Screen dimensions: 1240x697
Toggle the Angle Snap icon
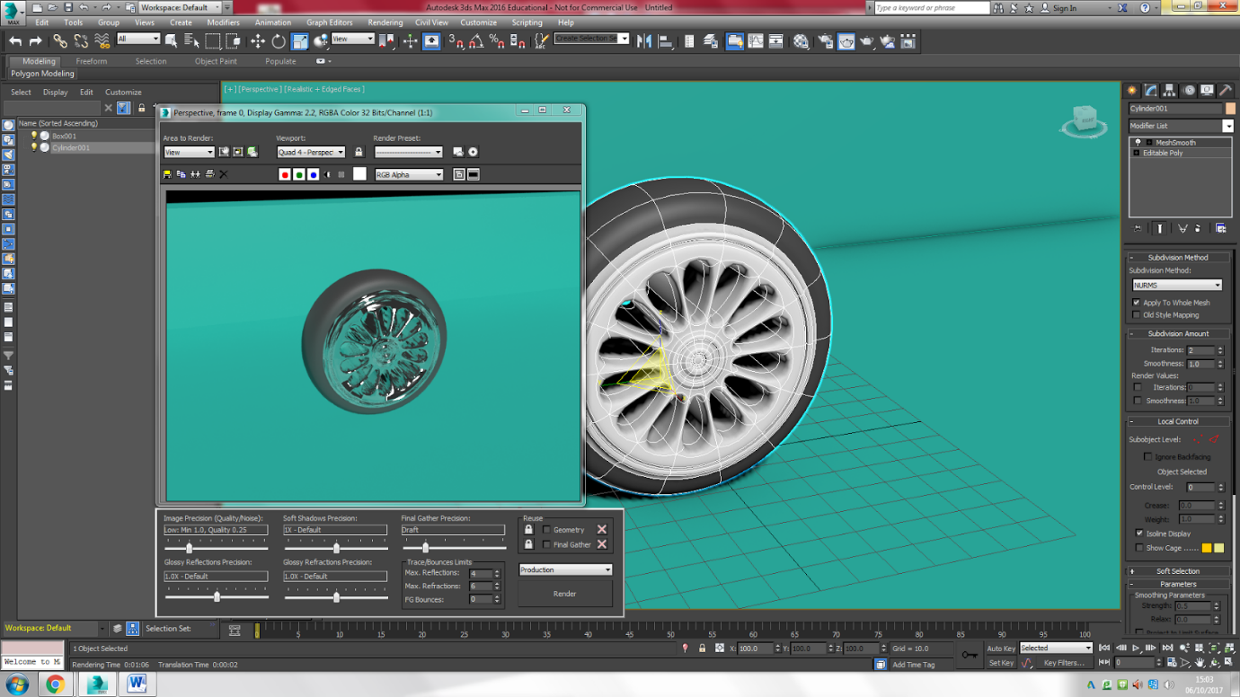[475, 41]
